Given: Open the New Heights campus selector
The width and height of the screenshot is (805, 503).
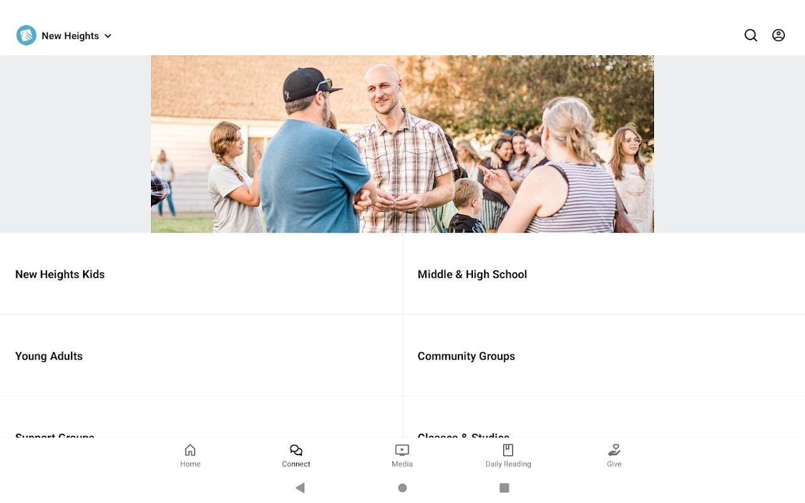Looking at the screenshot, I should coord(64,35).
